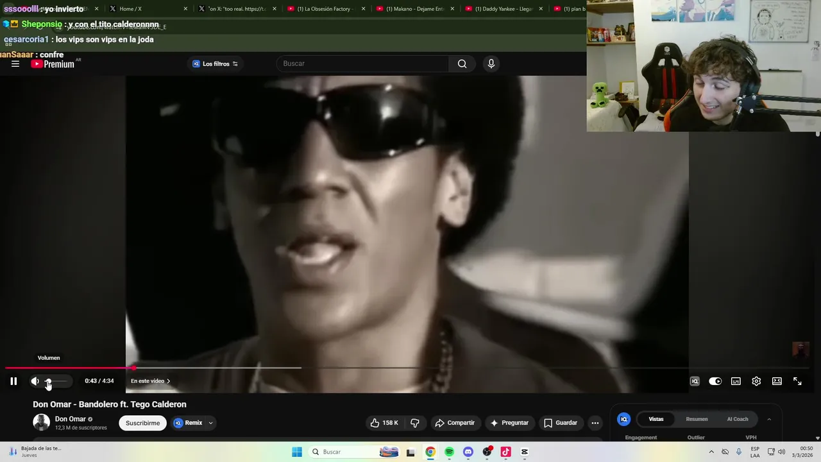Open Don Omar channel avatar
The width and height of the screenshot is (821, 462).
coord(41,422)
